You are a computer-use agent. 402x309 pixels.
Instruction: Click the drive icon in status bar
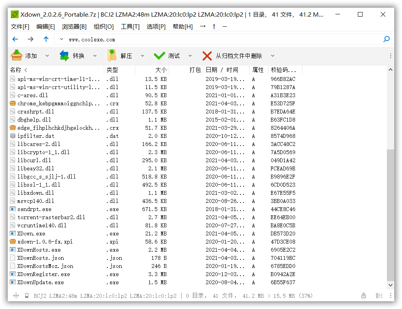(27, 296)
